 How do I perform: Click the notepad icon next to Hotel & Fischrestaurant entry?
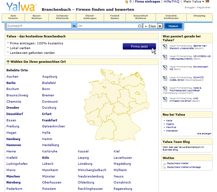(165, 89)
